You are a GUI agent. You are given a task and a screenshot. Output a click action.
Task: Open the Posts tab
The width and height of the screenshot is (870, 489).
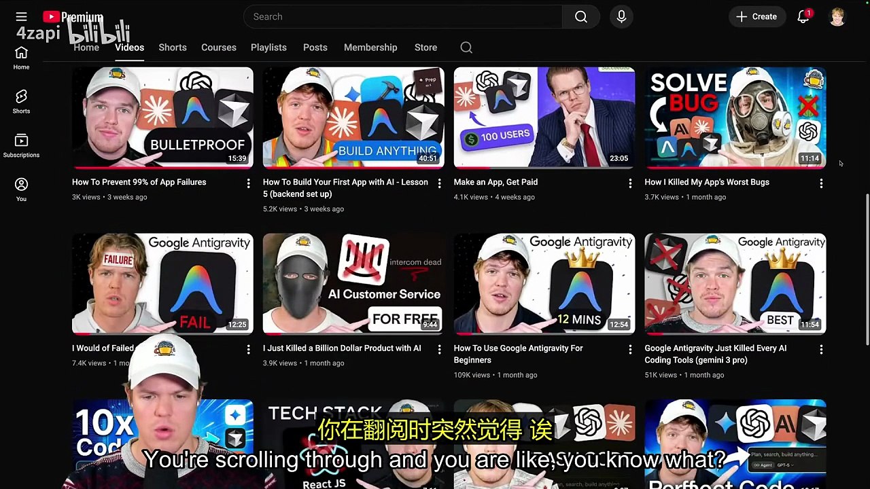(x=315, y=48)
